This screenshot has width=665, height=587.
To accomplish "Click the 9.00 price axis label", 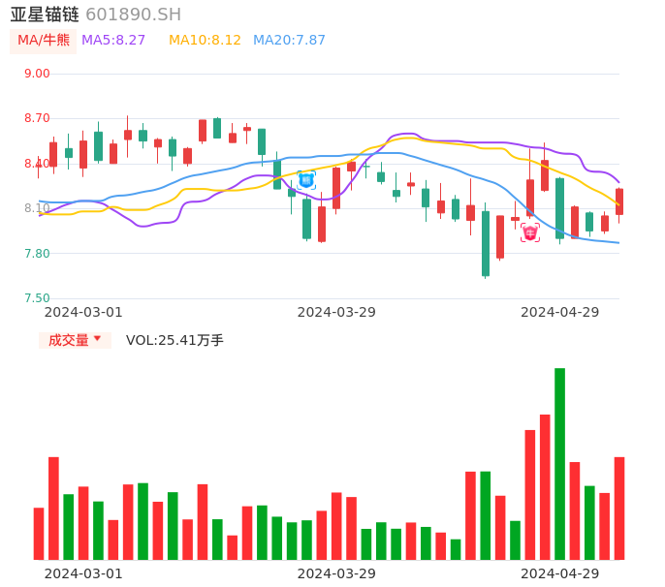I will pyautogui.click(x=37, y=74).
